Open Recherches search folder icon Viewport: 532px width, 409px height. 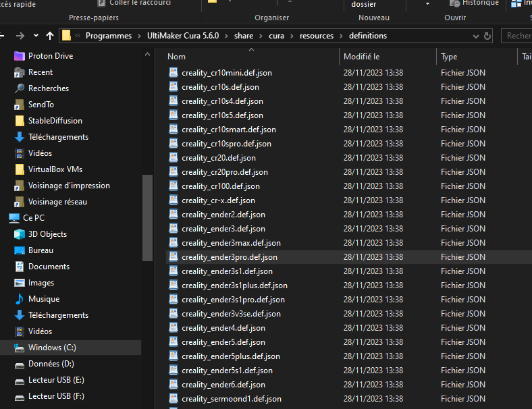pyautogui.click(x=20, y=88)
